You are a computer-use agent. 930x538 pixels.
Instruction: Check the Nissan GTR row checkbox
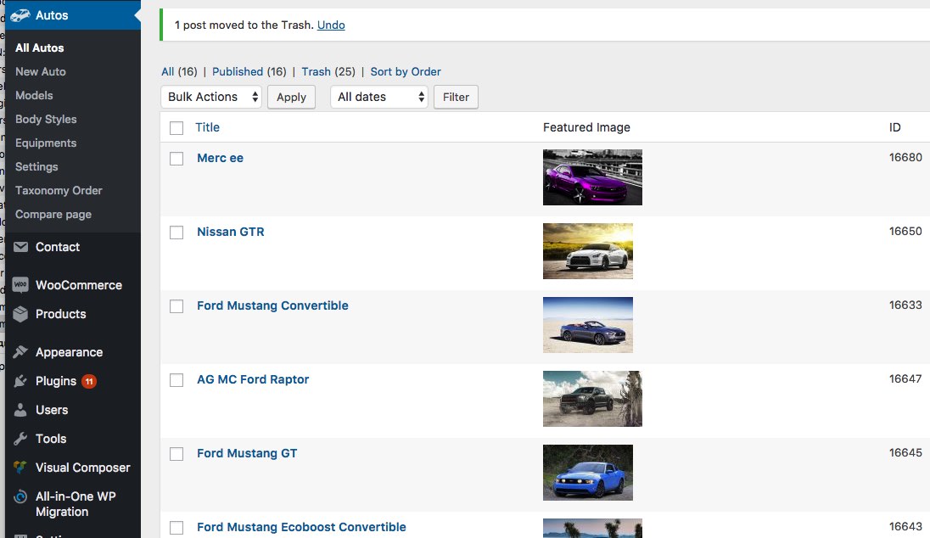176,233
